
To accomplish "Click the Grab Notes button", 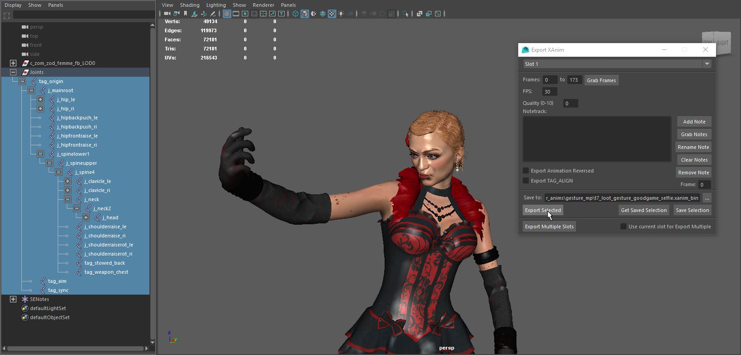I will click(x=694, y=134).
